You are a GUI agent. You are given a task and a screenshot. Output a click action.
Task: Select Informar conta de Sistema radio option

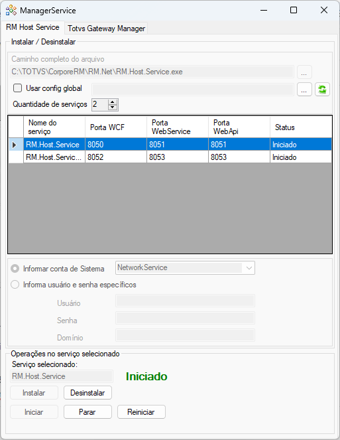(15, 269)
